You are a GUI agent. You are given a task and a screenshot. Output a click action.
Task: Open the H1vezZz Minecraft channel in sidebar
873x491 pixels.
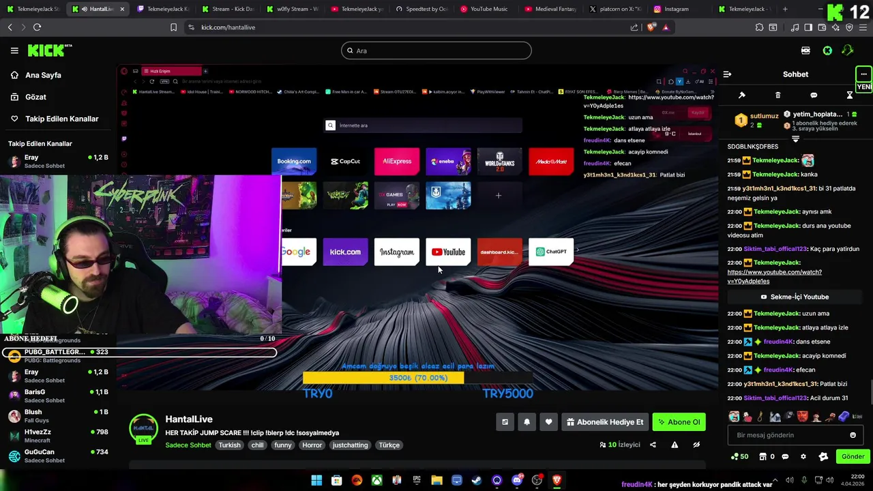[x=58, y=436]
